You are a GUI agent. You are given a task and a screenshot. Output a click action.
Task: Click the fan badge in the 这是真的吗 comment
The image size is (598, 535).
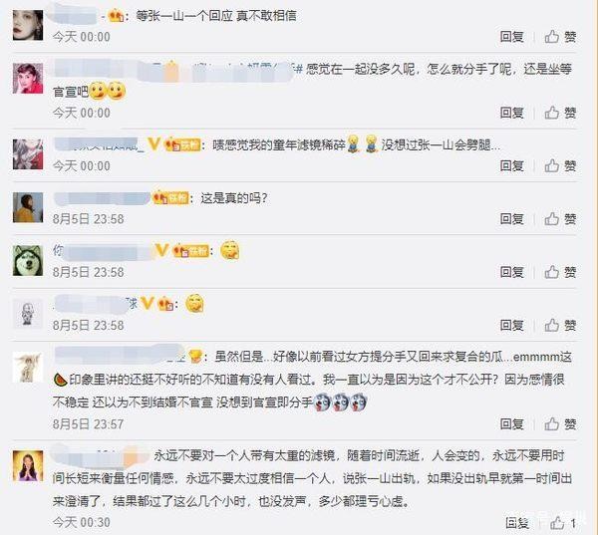[x=171, y=198]
